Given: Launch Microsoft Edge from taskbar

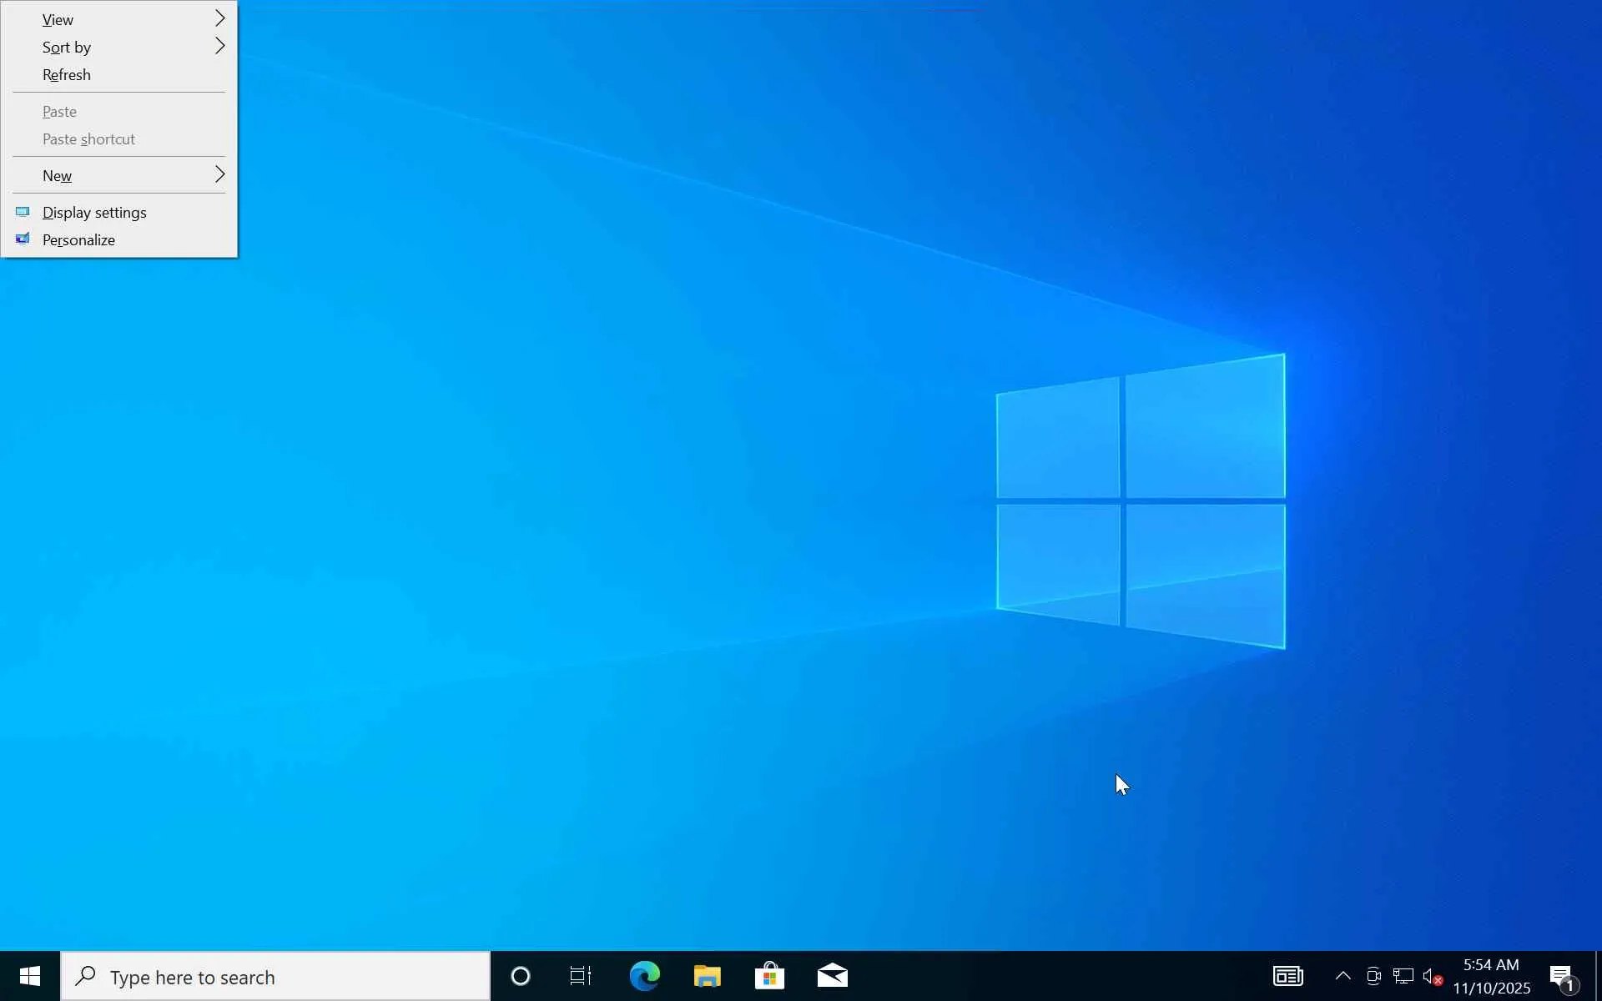Looking at the screenshot, I should pos(644,976).
